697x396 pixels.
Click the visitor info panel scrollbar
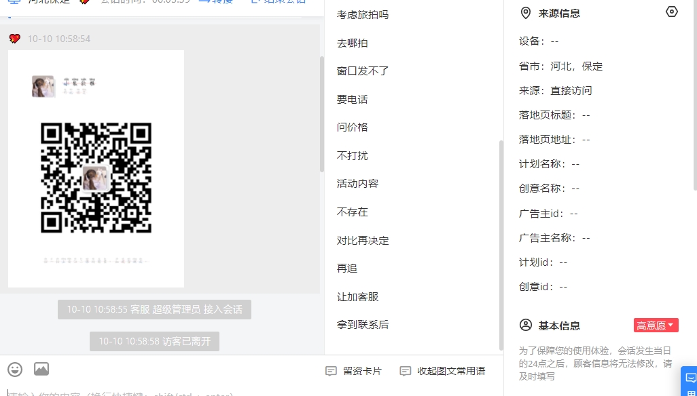point(695,94)
